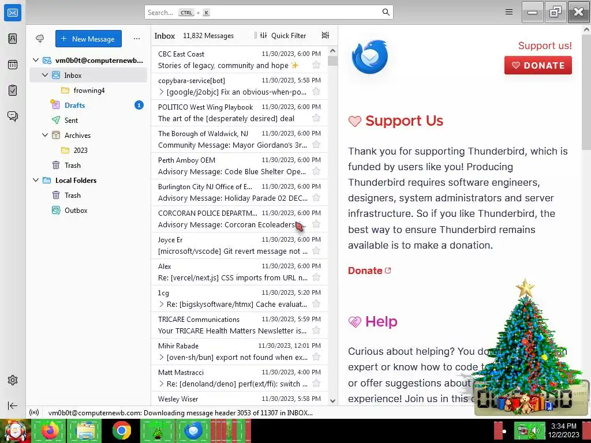This screenshot has width=591, height=443.
Task: Star the TRICARE Communications message
Action: (x=316, y=331)
